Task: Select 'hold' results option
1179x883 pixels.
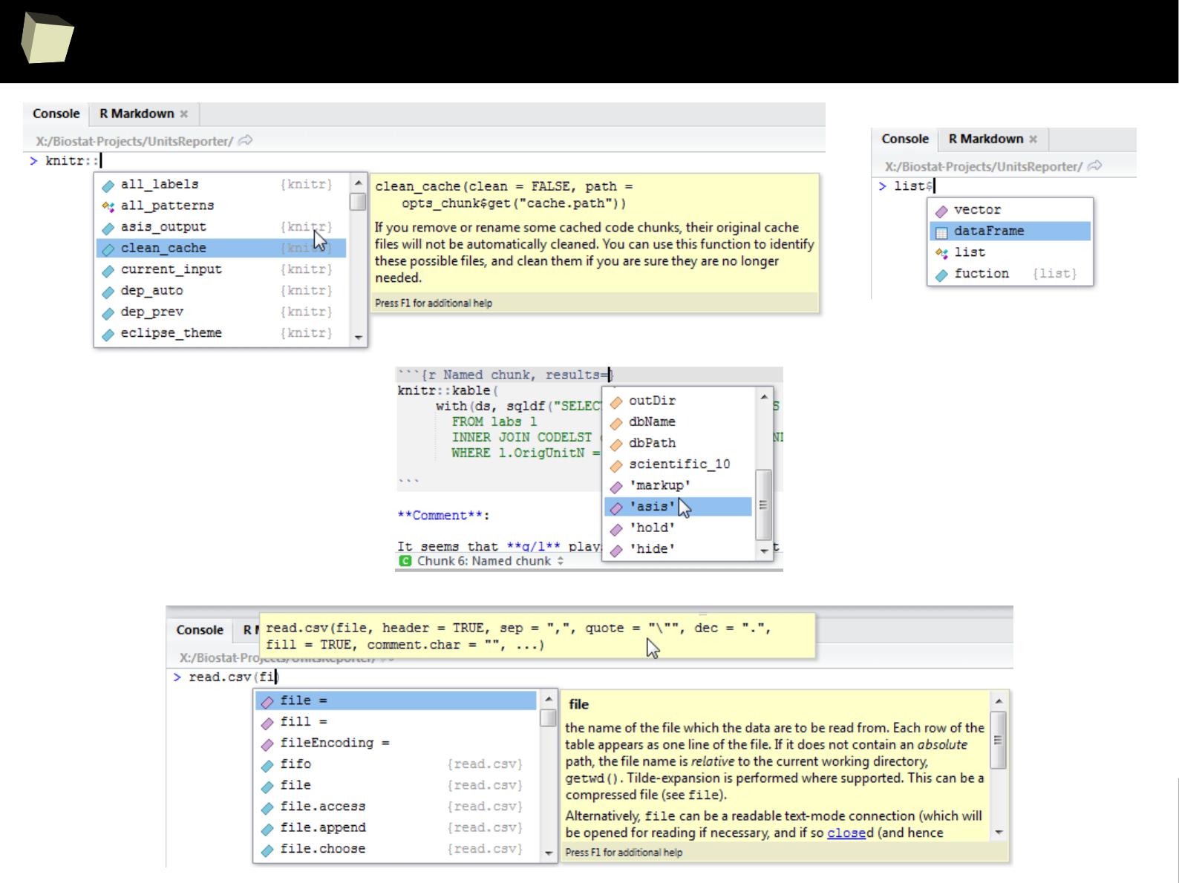Action: [x=679, y=528]
